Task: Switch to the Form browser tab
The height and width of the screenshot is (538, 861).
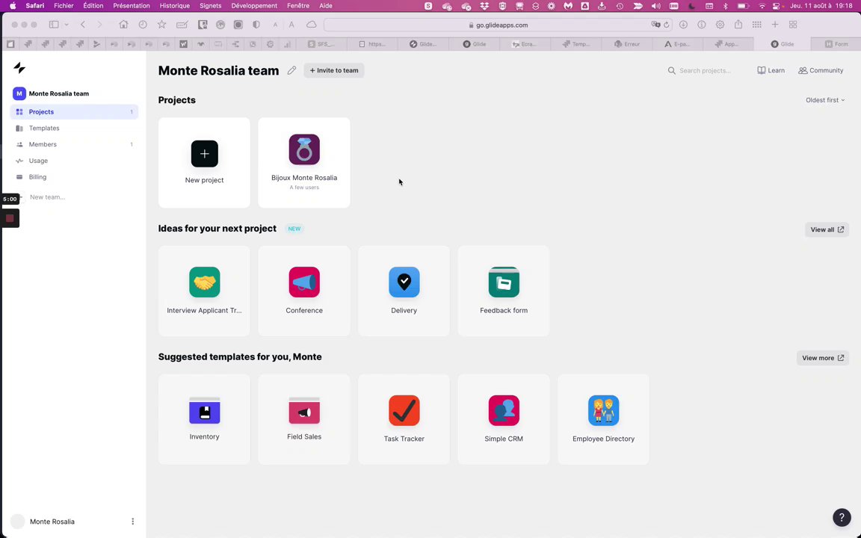Action: coord(836,44)
